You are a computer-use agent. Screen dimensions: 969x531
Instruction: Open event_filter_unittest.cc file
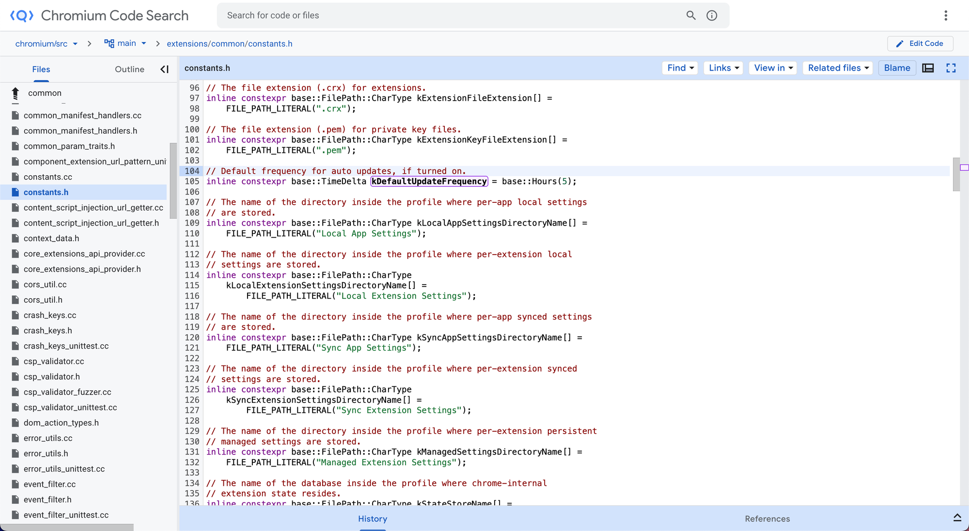(66, 515)
